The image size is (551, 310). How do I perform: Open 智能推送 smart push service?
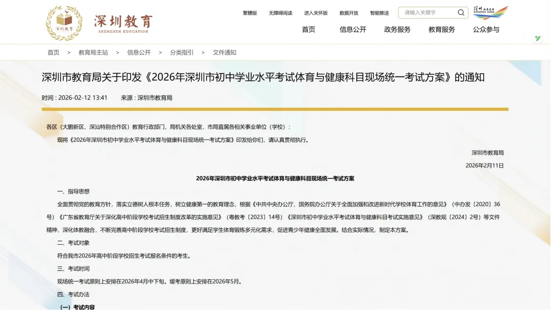coord(379,13)
